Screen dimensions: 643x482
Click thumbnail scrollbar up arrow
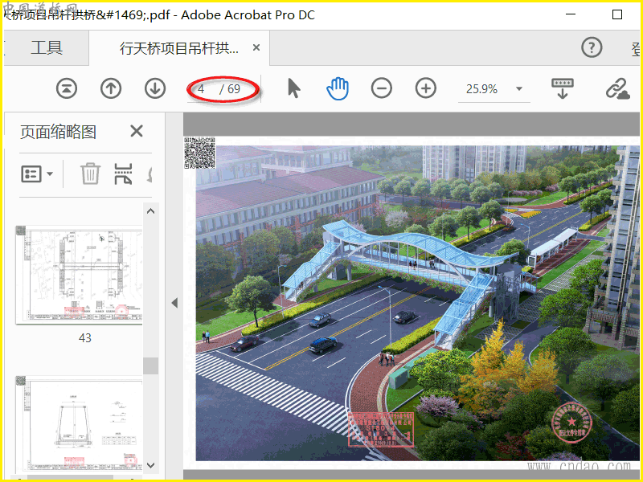[151, 211]
